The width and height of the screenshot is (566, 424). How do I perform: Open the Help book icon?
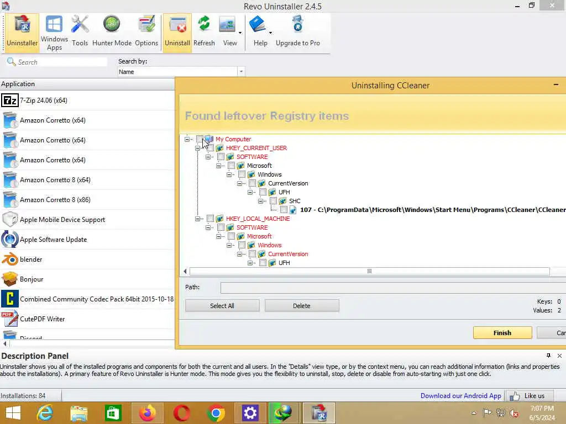(x=258, y=24)
